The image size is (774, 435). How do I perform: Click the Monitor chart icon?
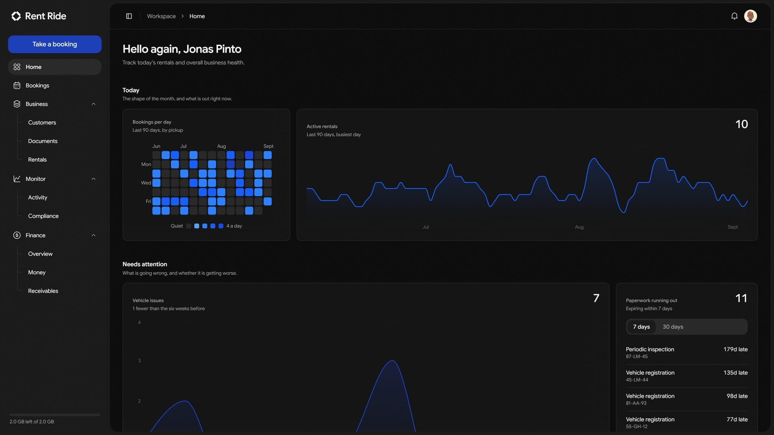[x=17, y=179]
